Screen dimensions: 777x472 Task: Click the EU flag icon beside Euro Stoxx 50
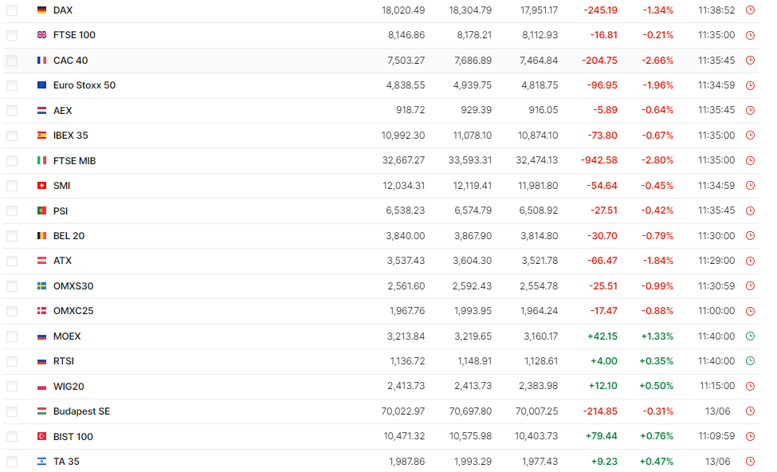[41, 85]
